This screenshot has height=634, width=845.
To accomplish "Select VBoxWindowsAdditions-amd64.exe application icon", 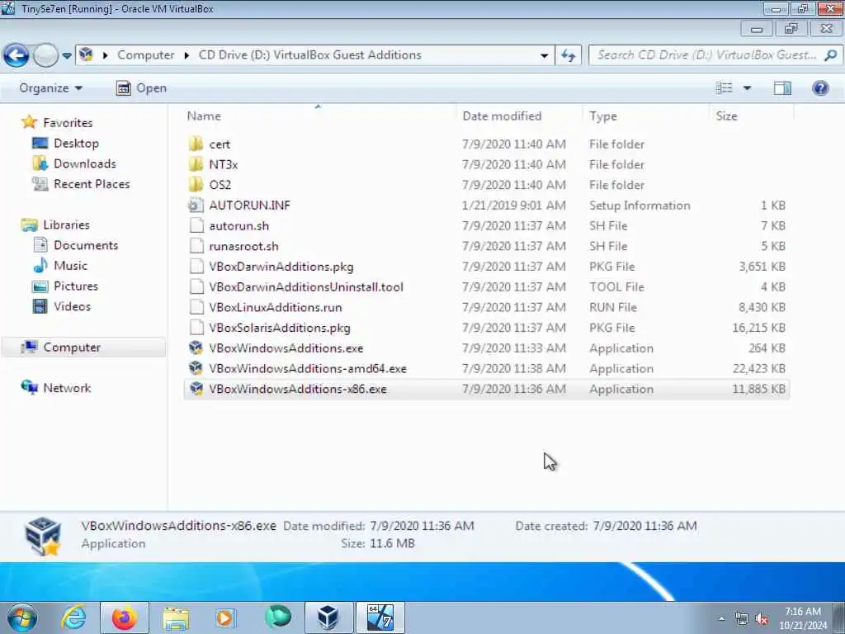I will pyautogui.click(x=196, y=369).
